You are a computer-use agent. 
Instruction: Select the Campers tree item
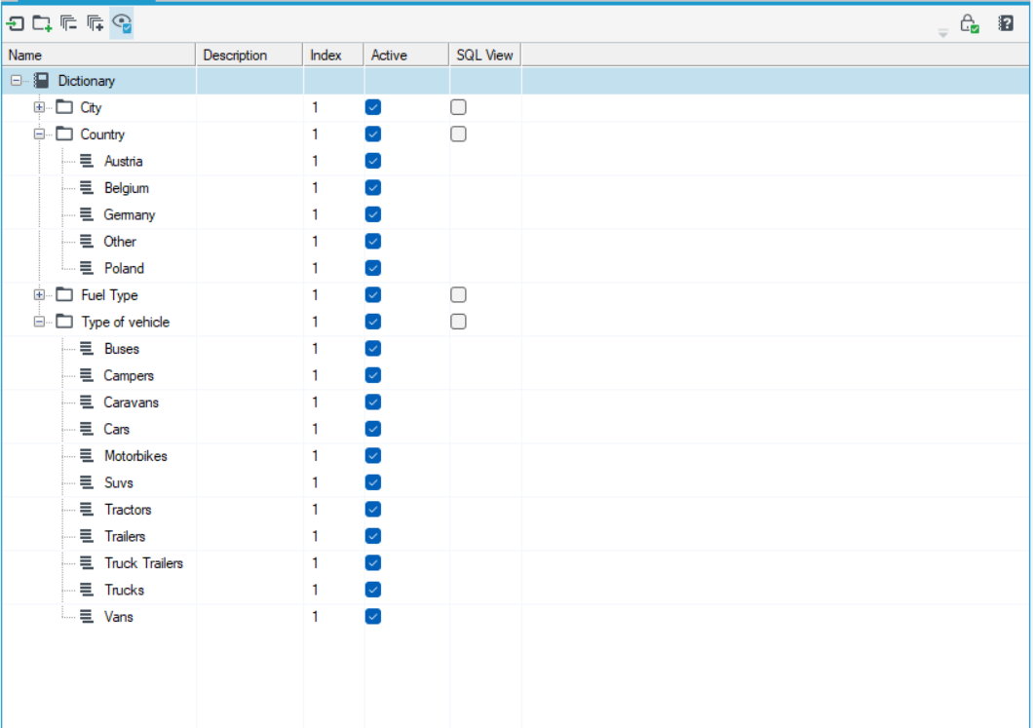129,375
